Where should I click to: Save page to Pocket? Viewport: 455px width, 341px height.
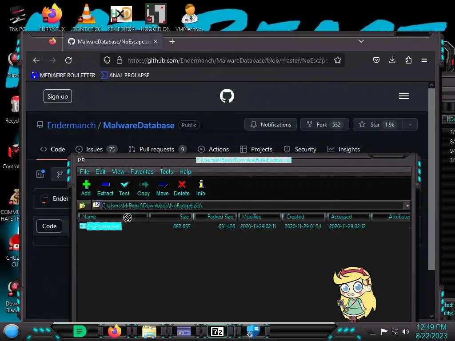[x=376, y=60]
